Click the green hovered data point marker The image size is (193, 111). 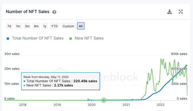click(104, 100)
